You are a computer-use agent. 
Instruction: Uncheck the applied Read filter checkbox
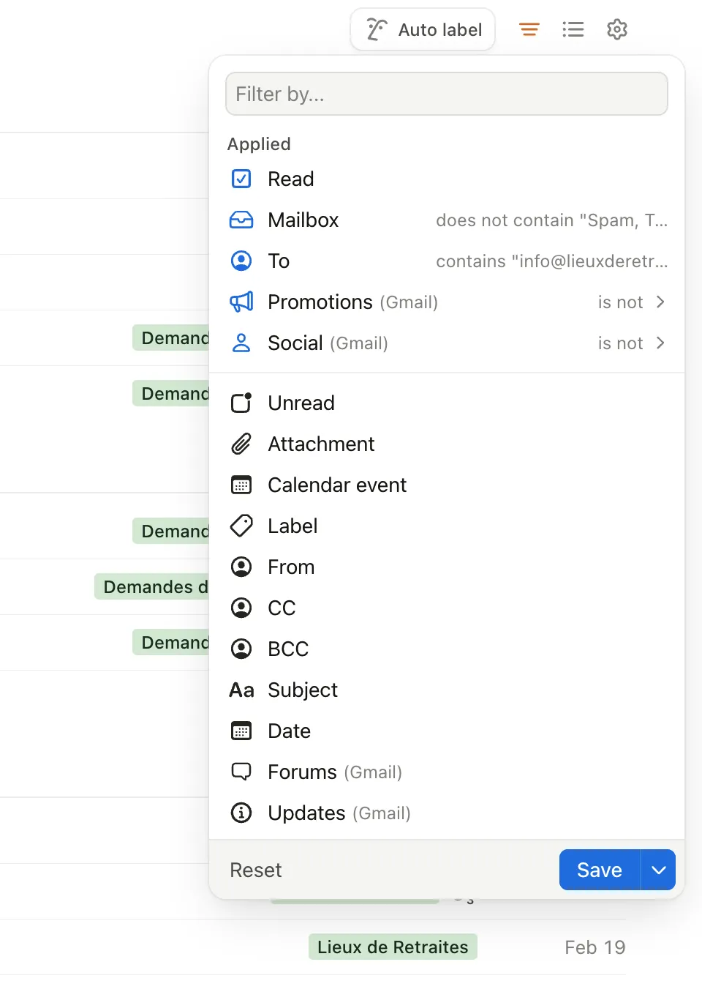tap(241, 179)
